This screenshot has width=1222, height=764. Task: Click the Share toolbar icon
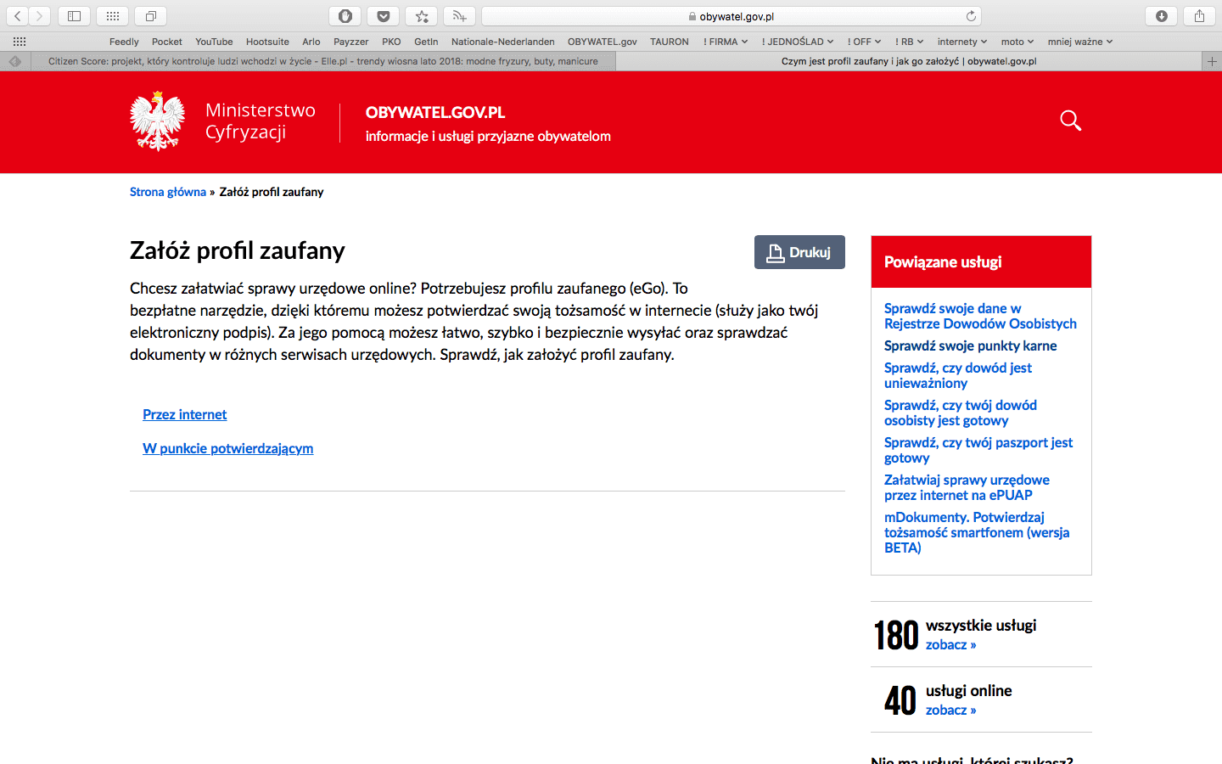pyautogui.click(x=1199, y=16)
